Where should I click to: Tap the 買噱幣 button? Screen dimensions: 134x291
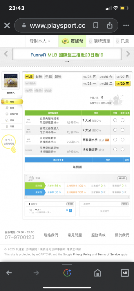[x=73, y=41]
